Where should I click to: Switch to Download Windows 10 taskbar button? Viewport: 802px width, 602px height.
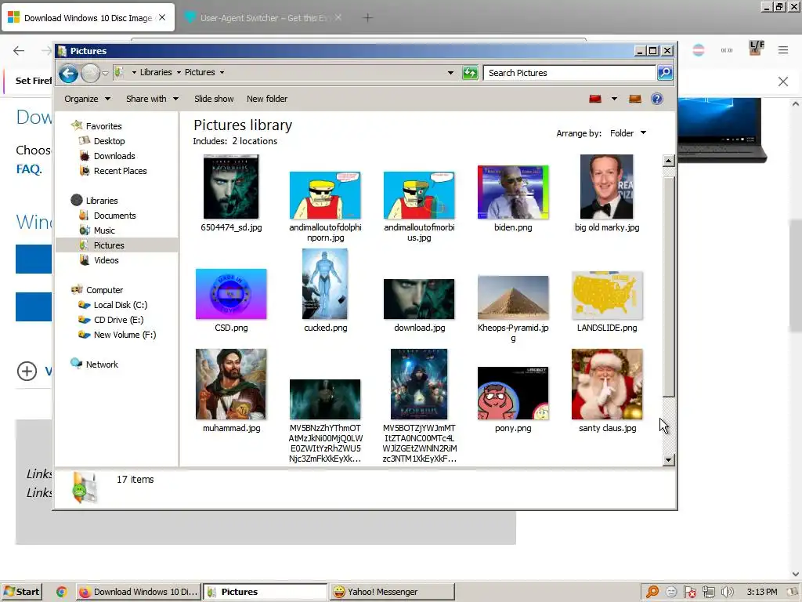coord(138,591)
